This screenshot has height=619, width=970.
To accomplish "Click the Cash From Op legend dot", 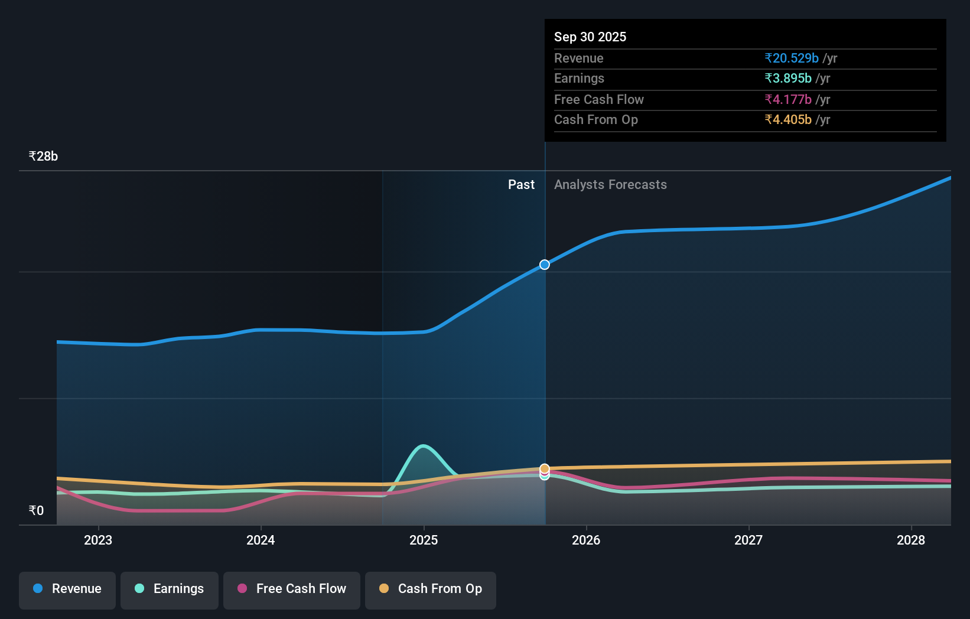I will pos(385,589).
